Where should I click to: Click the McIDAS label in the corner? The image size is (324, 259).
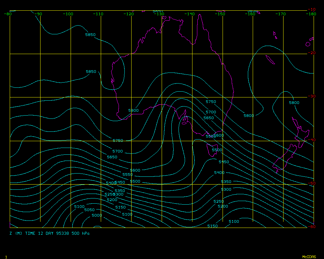(309, 257)
